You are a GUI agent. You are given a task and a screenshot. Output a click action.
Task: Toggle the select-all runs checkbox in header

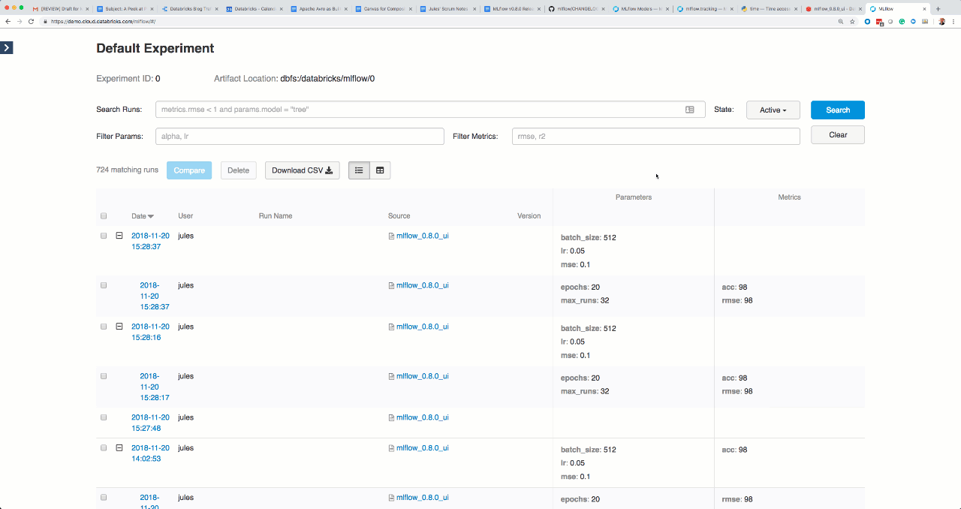(104, 216)
